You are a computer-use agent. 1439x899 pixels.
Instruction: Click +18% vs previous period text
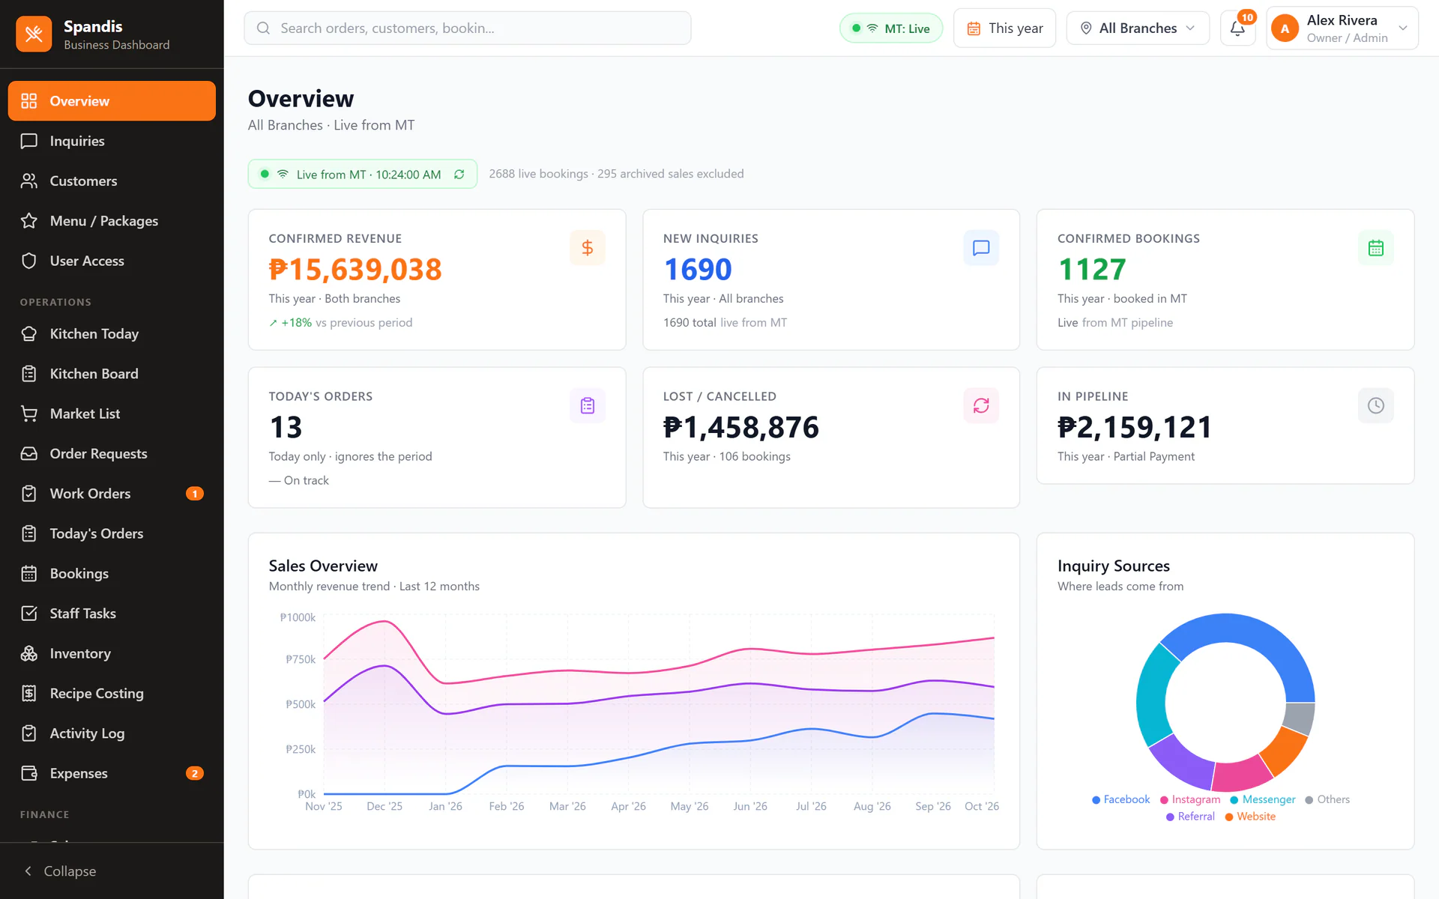pos(341,323)
